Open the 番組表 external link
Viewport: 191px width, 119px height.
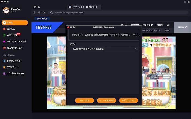(182, 27)
